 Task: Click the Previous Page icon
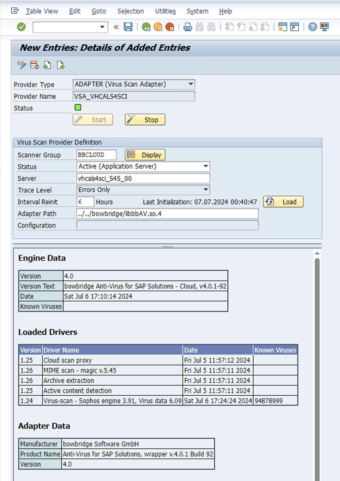tap(241, 27)
